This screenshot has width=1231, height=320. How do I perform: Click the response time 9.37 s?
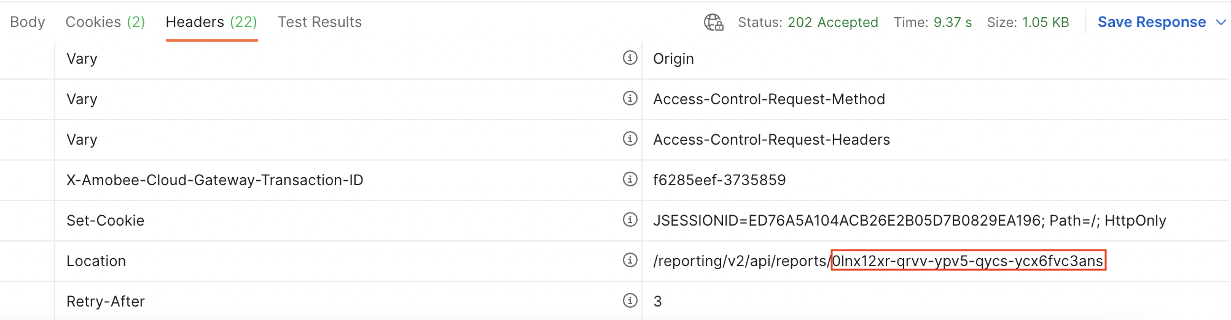pos(952,23)
